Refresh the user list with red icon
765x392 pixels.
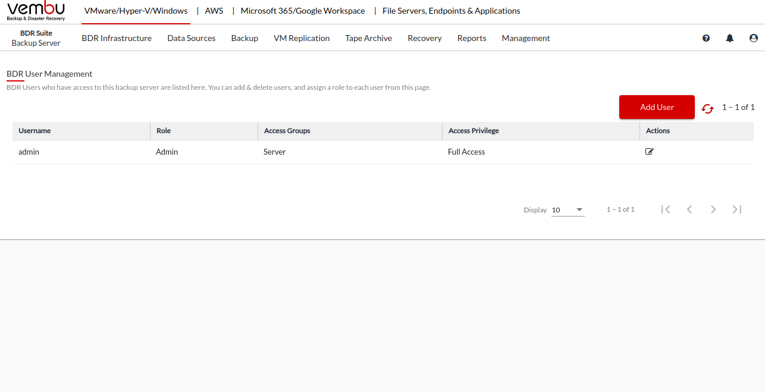coord(707,108)
